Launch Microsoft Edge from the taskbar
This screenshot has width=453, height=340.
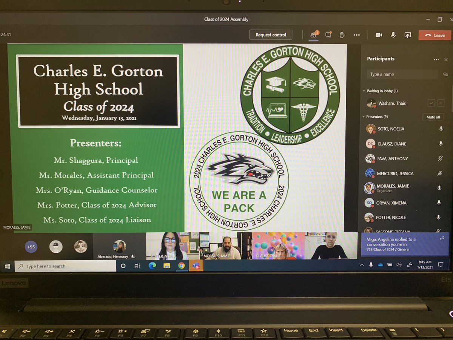click(152, 266)
